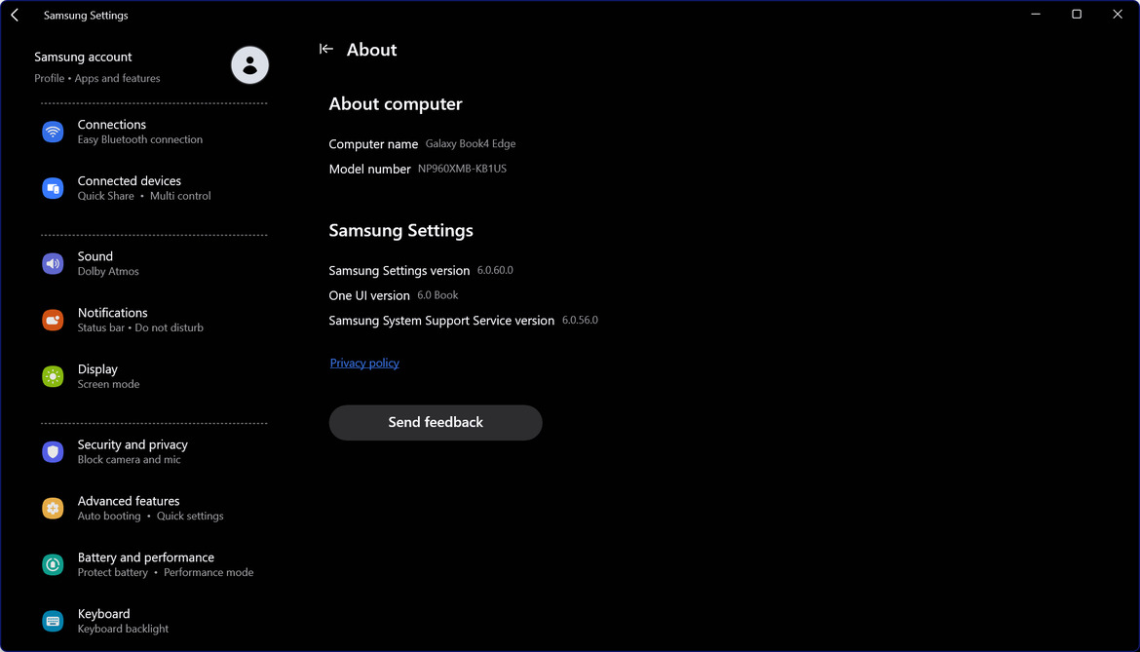
Task: Open the Keyboard settings category
Action: [154, 622]
